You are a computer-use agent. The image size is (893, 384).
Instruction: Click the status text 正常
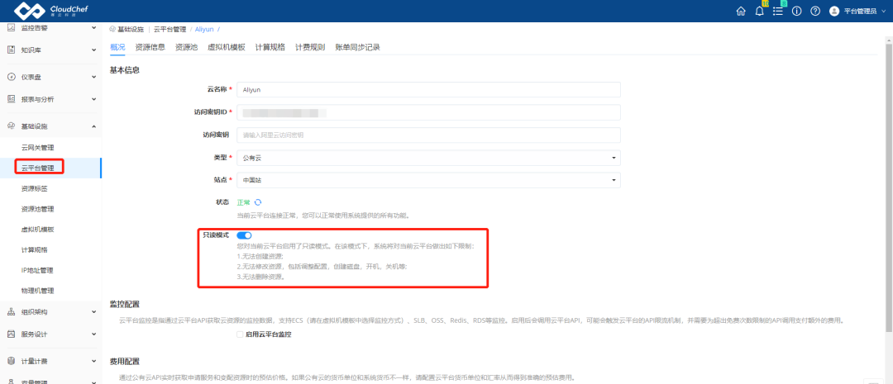pyautogui.click(x=243, y=202)
